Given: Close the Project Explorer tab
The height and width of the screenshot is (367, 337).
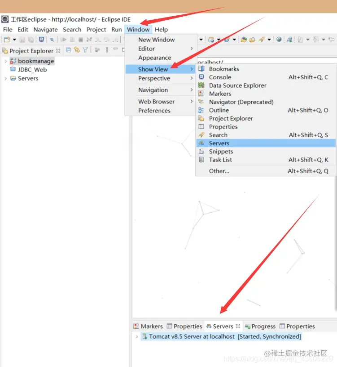Looking at the screenshot, I should pyautogui.click(x=58, y=50).
